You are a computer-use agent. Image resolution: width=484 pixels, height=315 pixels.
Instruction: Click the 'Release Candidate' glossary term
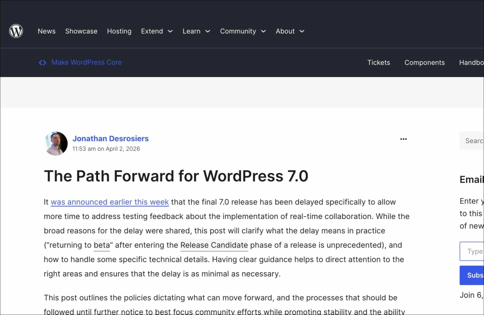pyautogui.click(x=214, y=245)
